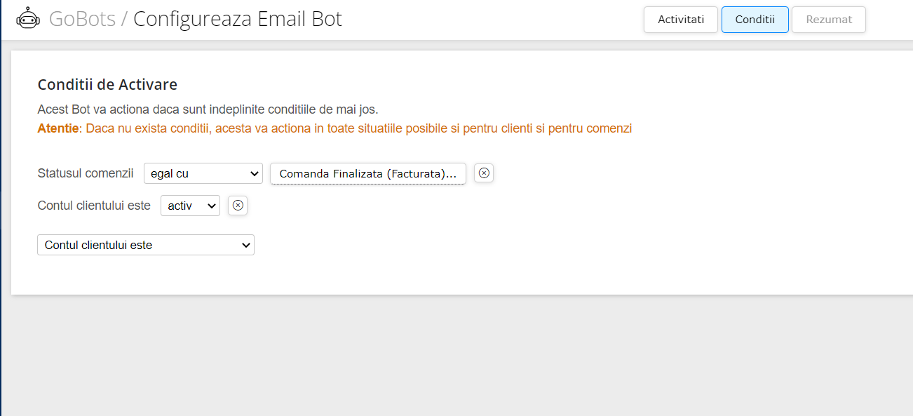
Task: Click the 'Comanda Finalizata (Facturata)...' status button
Action: click(368, 173)
